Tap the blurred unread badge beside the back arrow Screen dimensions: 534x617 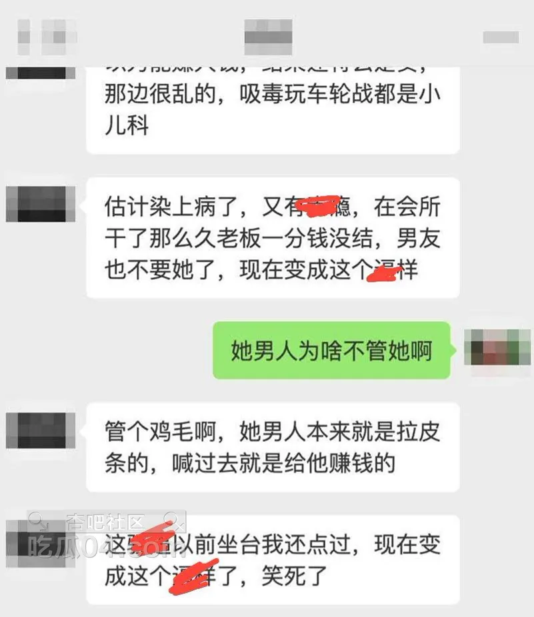59,37
